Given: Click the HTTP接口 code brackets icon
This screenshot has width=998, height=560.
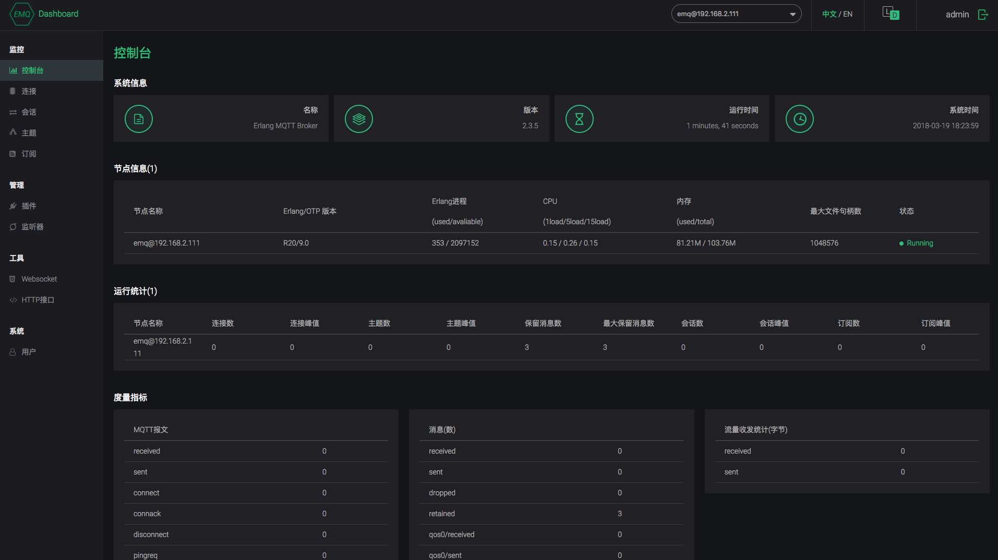Looking at the screenshot, I should tap(13, 300).
